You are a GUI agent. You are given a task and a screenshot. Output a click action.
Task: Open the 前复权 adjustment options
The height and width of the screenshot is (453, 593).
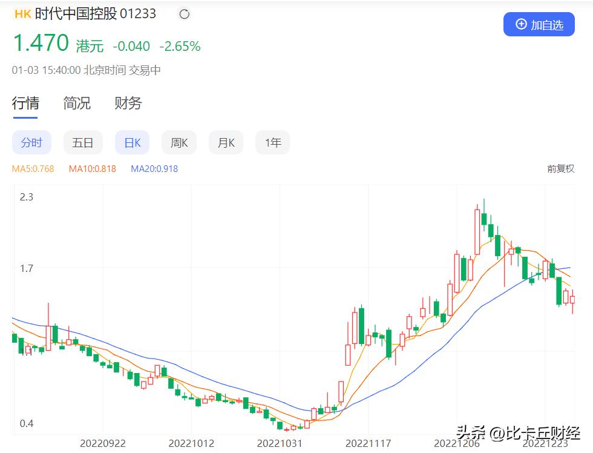560,170
